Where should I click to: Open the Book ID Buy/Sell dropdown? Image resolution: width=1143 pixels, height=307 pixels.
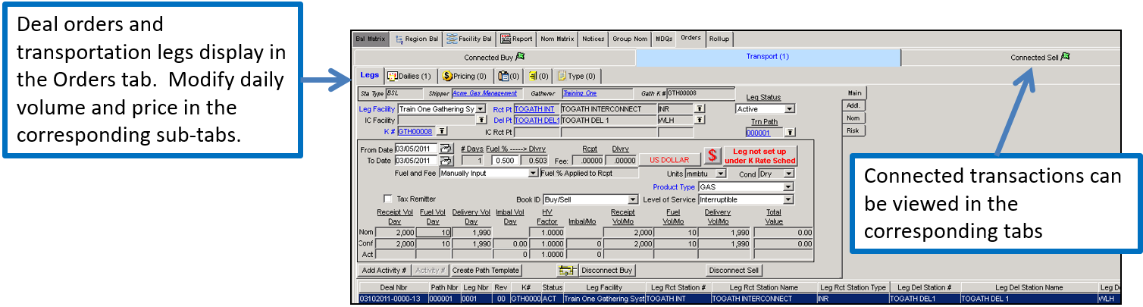[x=633, y=199]
